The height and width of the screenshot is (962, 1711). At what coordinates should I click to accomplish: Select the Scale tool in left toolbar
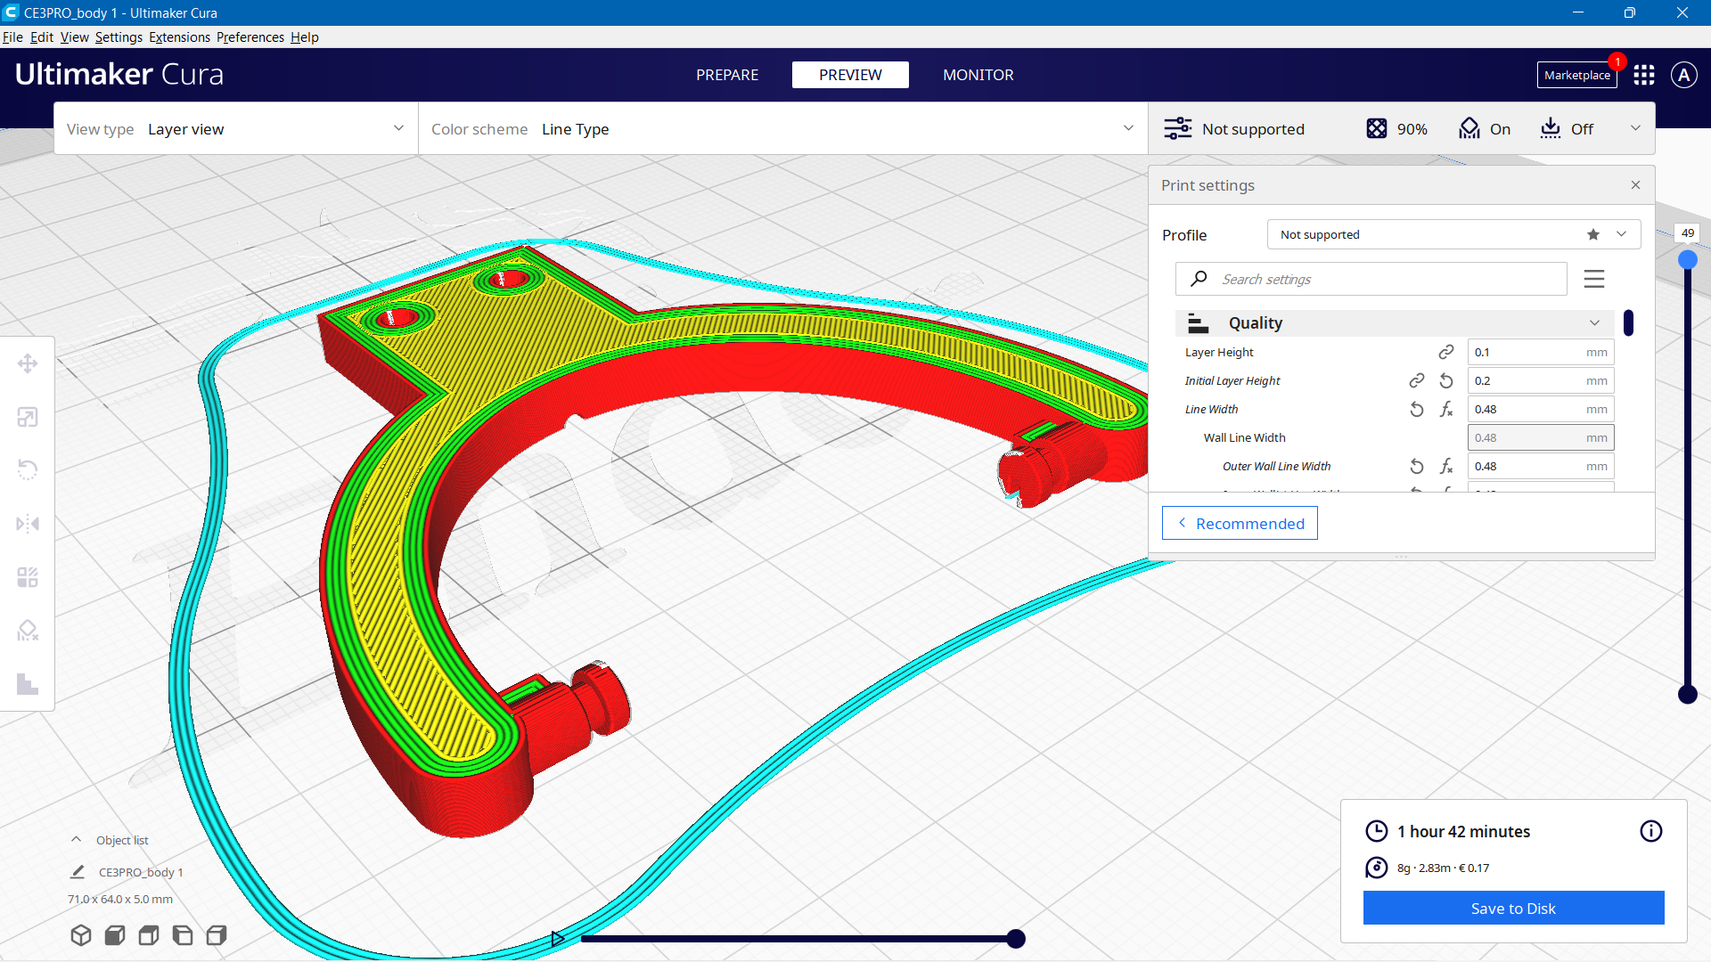(x=28, y=417)
